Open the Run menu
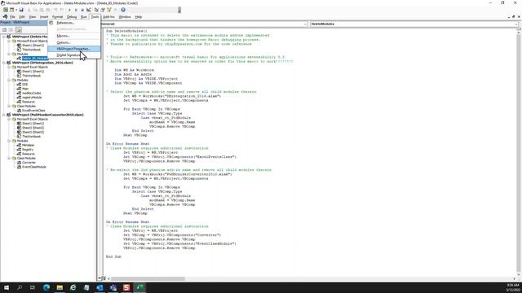 (x=83, y=17)
